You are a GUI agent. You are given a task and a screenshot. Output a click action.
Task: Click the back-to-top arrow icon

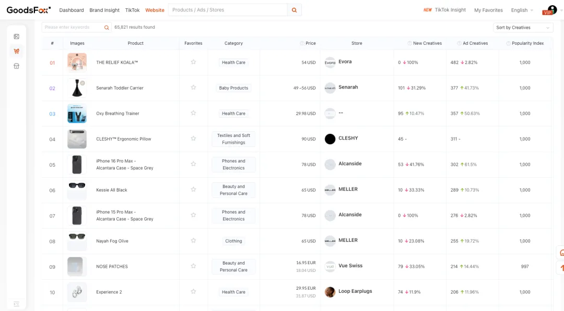pos(561,268)
